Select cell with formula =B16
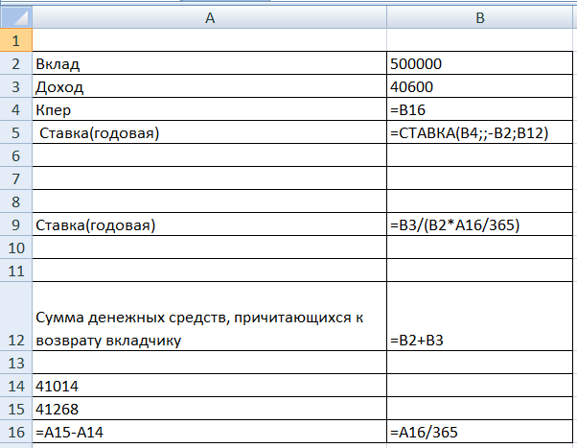The height and width of the screenshot is (448, 577). 480,109
